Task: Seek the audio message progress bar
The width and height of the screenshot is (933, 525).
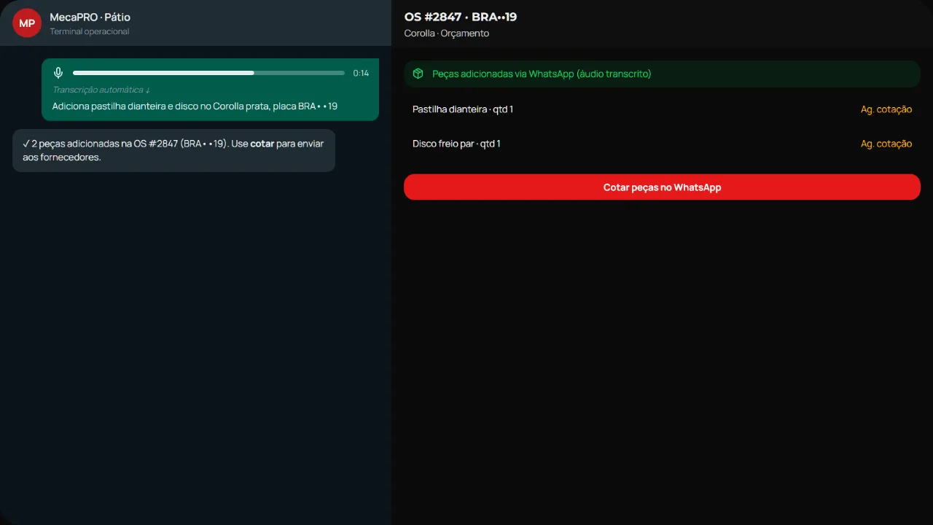Action: 208,73
